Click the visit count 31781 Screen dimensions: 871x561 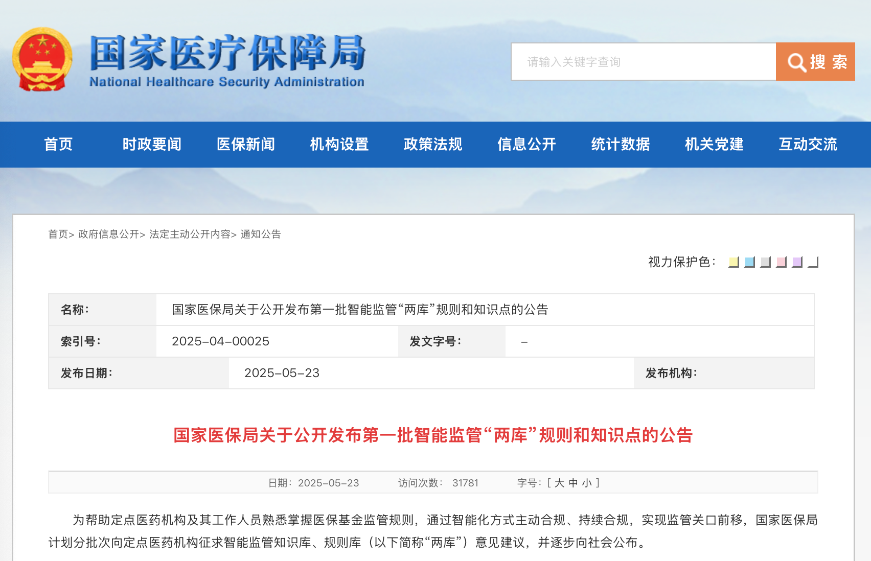tap(465, 483)
